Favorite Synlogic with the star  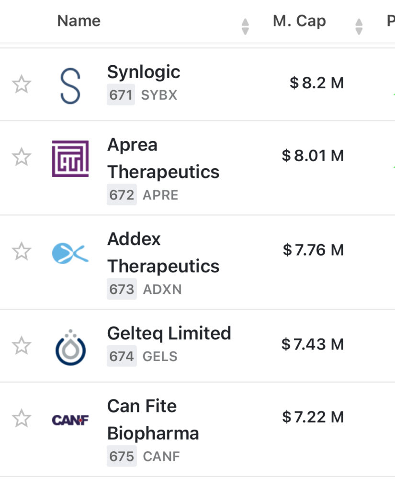(x=21, y=85)
